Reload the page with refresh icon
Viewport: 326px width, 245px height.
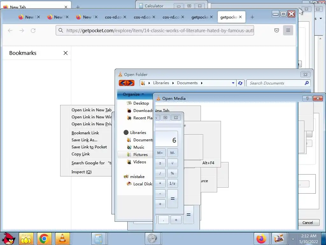(x=33, y=31)
